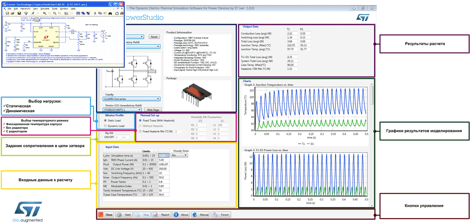Click the RMS Phase Current value field

click(163, 159)
